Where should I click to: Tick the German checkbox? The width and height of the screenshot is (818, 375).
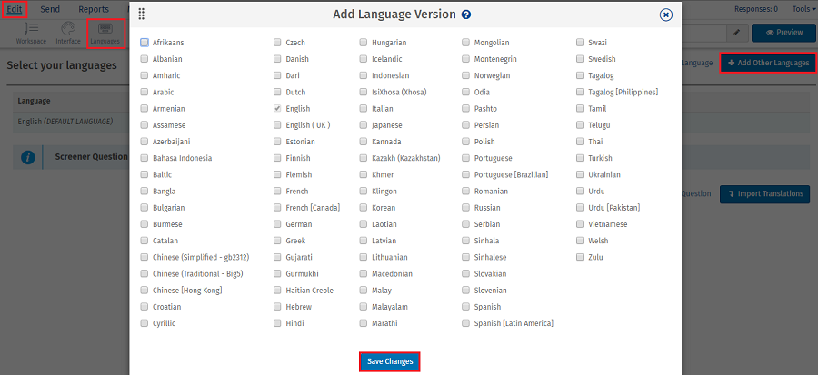tap(277, 224)
